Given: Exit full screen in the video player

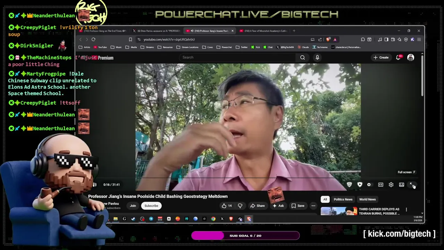Looking at the screenshot, I should (x=412, y=185).
